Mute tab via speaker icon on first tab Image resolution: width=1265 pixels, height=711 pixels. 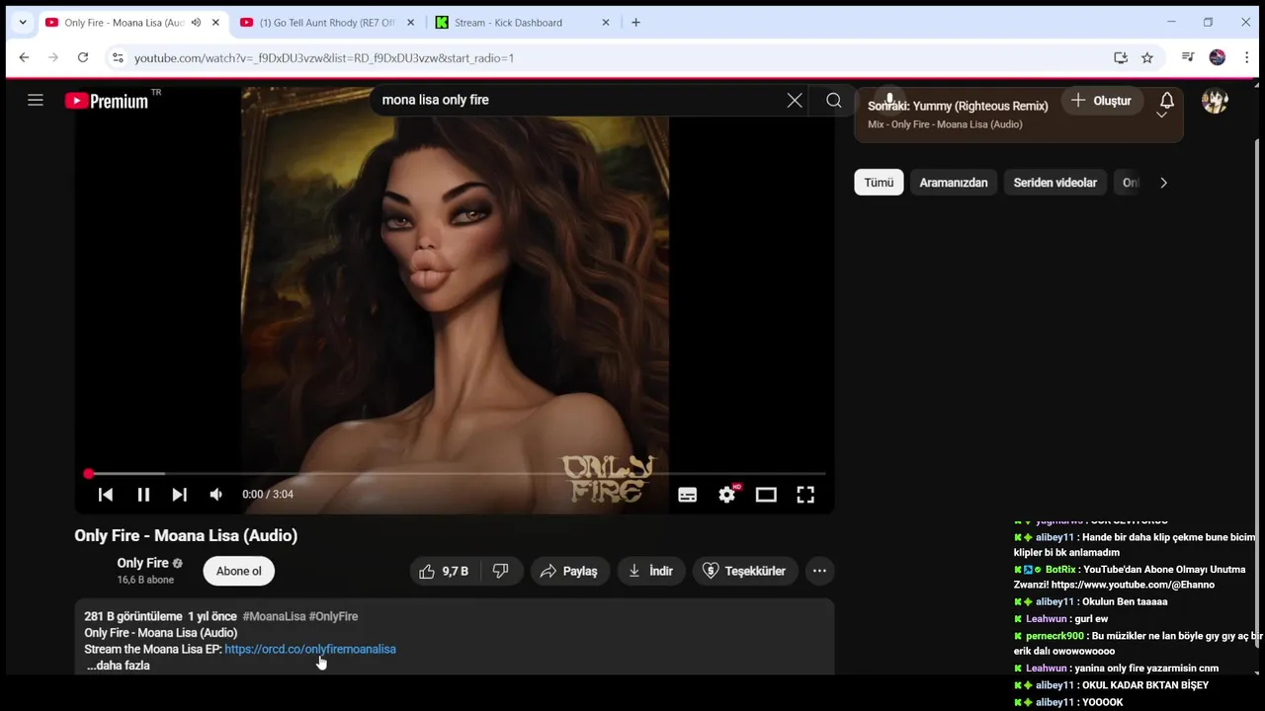pos(196,23)
